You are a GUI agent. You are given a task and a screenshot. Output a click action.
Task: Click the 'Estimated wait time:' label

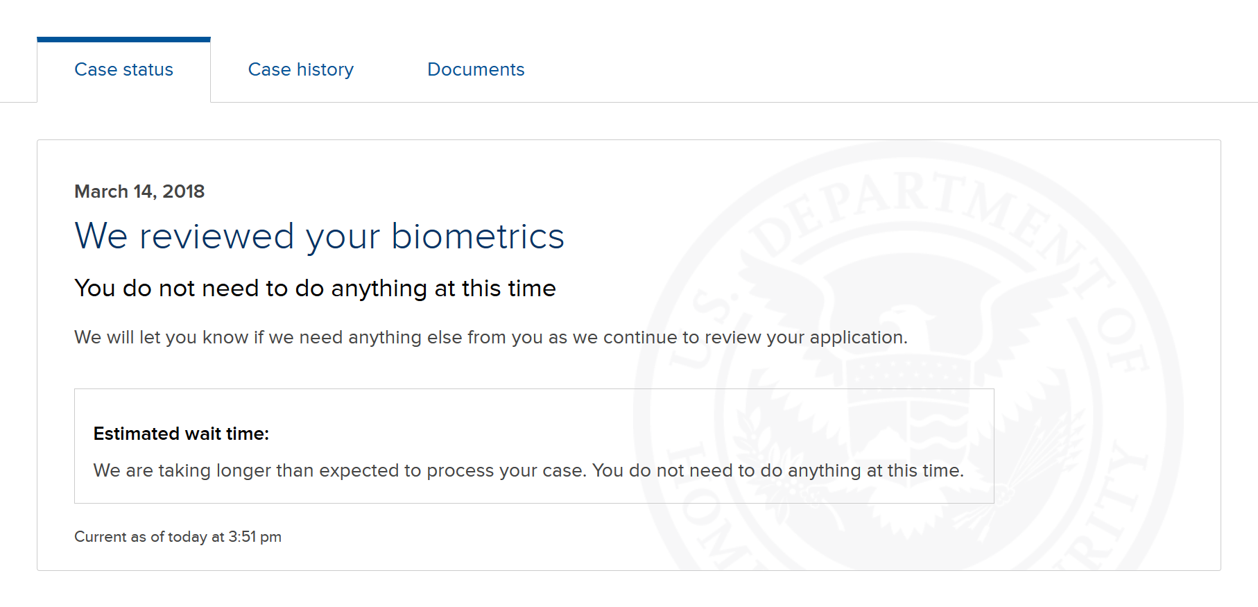pos(181,434)
